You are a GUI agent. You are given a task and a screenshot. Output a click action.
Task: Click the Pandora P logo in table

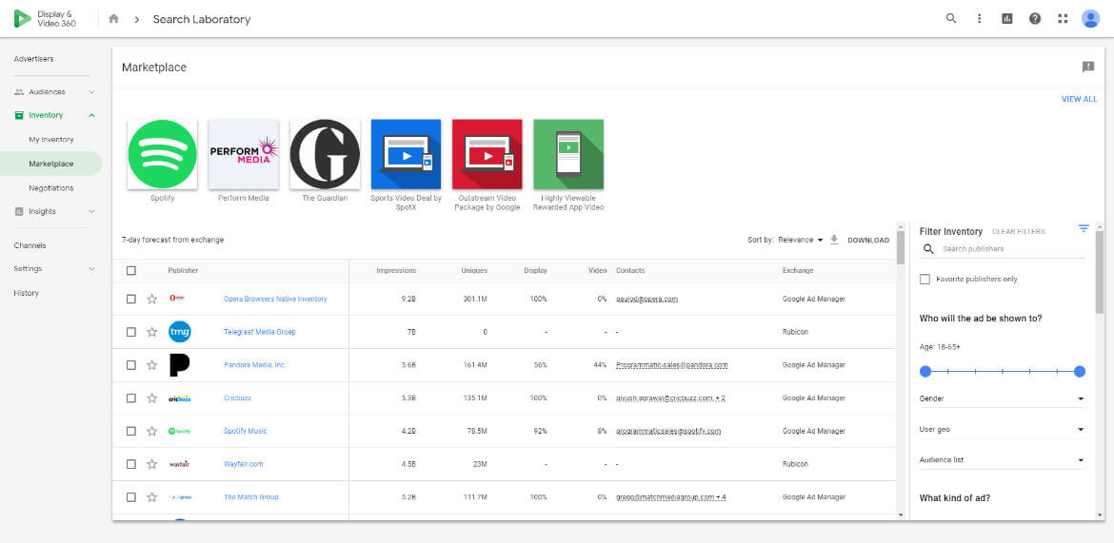[179, 365]
